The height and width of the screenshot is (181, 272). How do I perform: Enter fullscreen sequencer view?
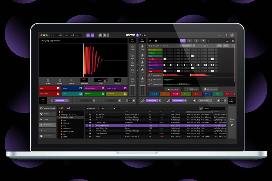[227, 41]
